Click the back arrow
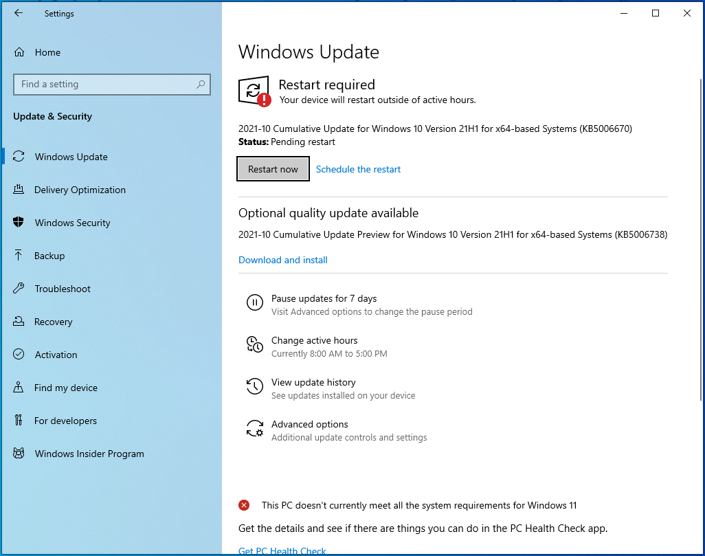The width and height of the screenshot is (705, 556). point(19,13)
